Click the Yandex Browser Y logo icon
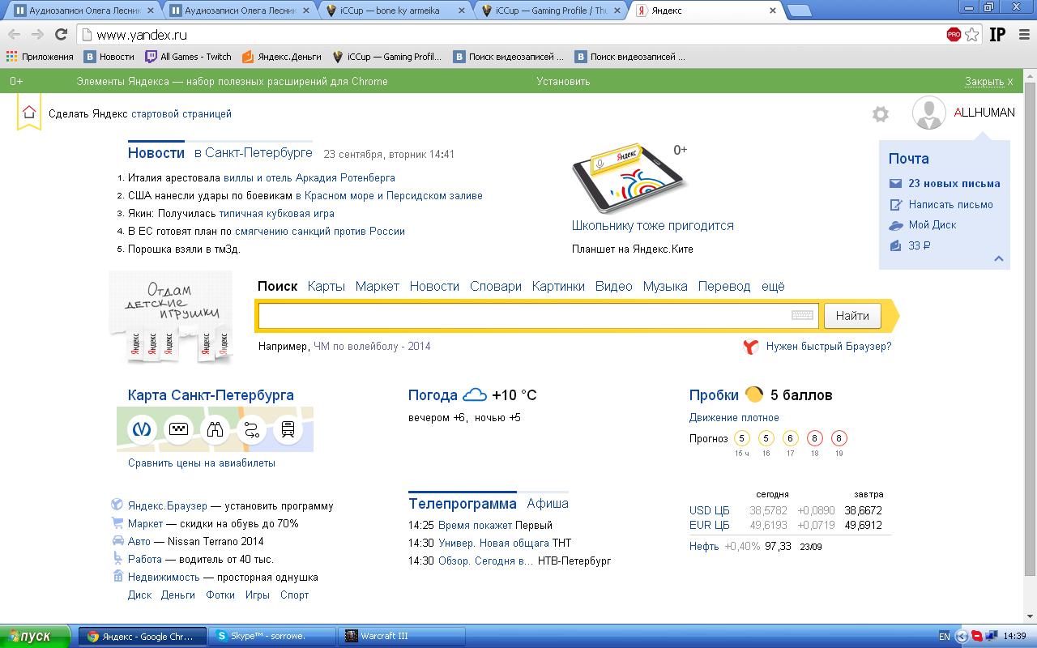The width and height of the screenshot is (1037, 648). click(x=751, y=347)
